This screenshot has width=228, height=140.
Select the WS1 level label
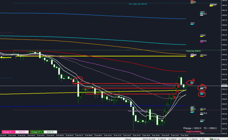[x=202, y=121]
